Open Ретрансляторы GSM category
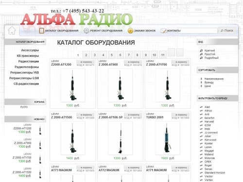Screen dimensions: 243x182 coord(24,78)
